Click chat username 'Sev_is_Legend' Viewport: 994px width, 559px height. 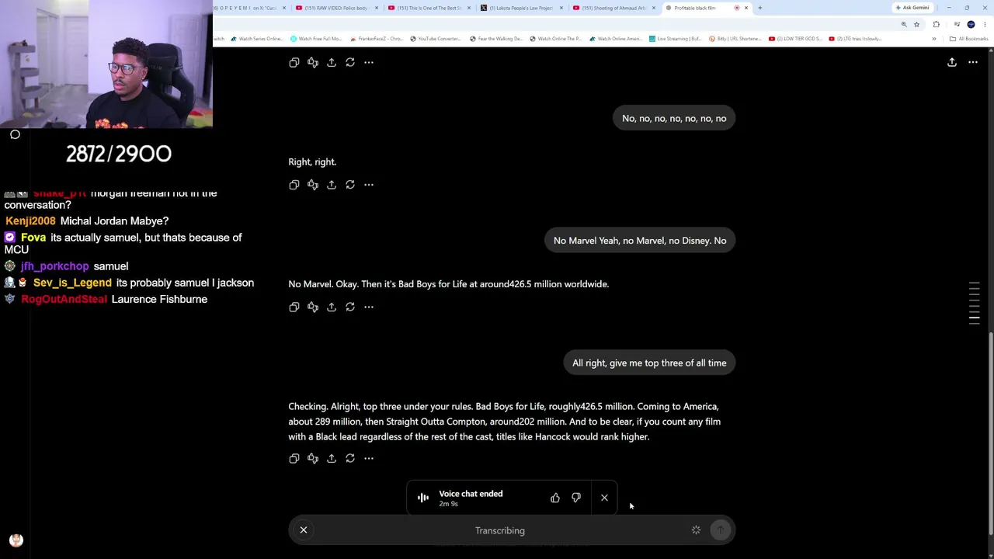point(72,283)
